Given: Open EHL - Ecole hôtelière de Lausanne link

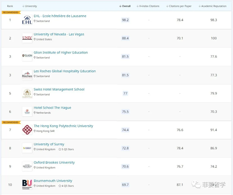Looking at the screenshot, I should [60, 16].
